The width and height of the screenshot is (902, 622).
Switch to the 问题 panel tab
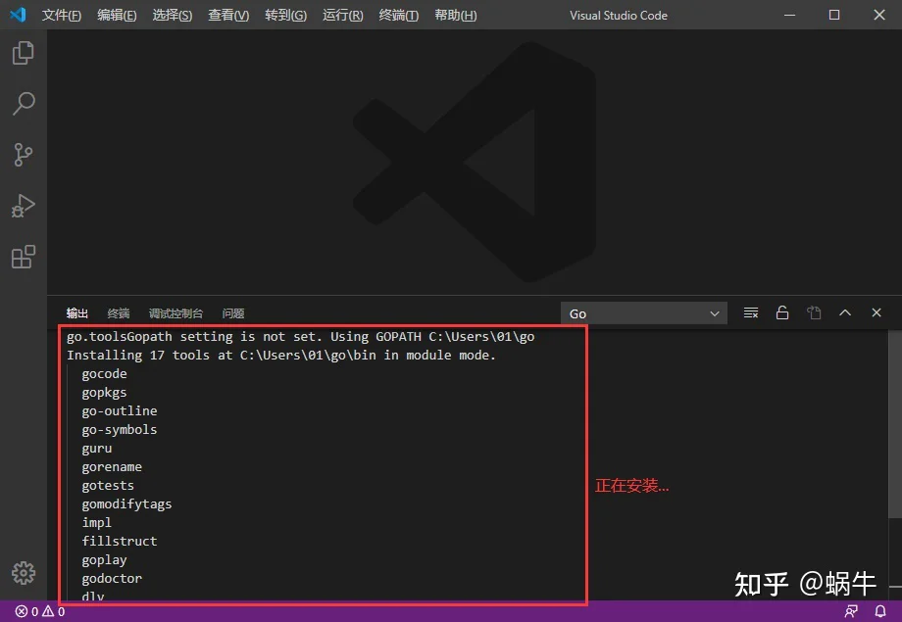click(x=233, y=313)
